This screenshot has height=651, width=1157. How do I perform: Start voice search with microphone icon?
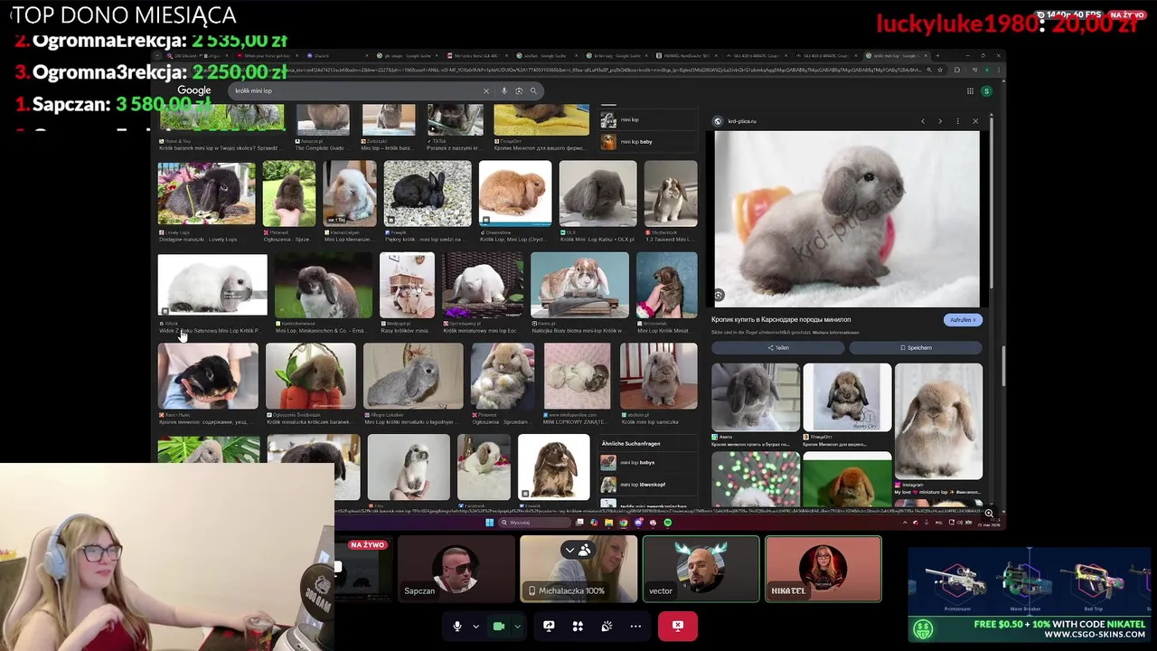[x=504, y=90]
